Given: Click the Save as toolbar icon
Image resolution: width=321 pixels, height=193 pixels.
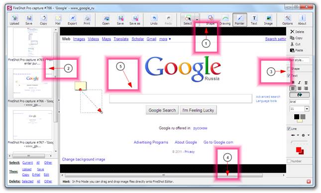Looking at the screenshot, I should pyautogui.click(x=135, y=20).
